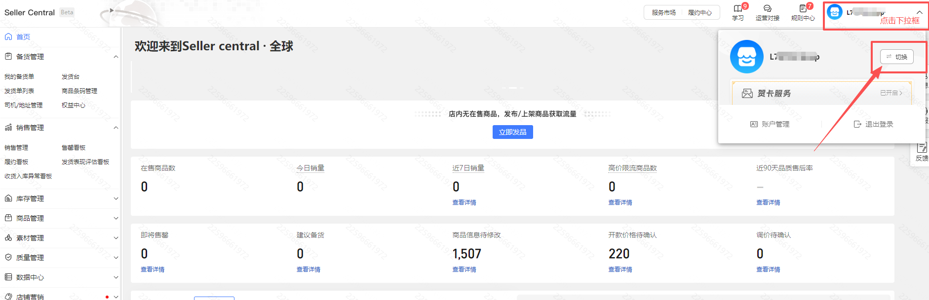The image size is (929, 300).
Task: Open the 反馈 feedback icon
Action: pyautogui.click(x=922, y=147)
